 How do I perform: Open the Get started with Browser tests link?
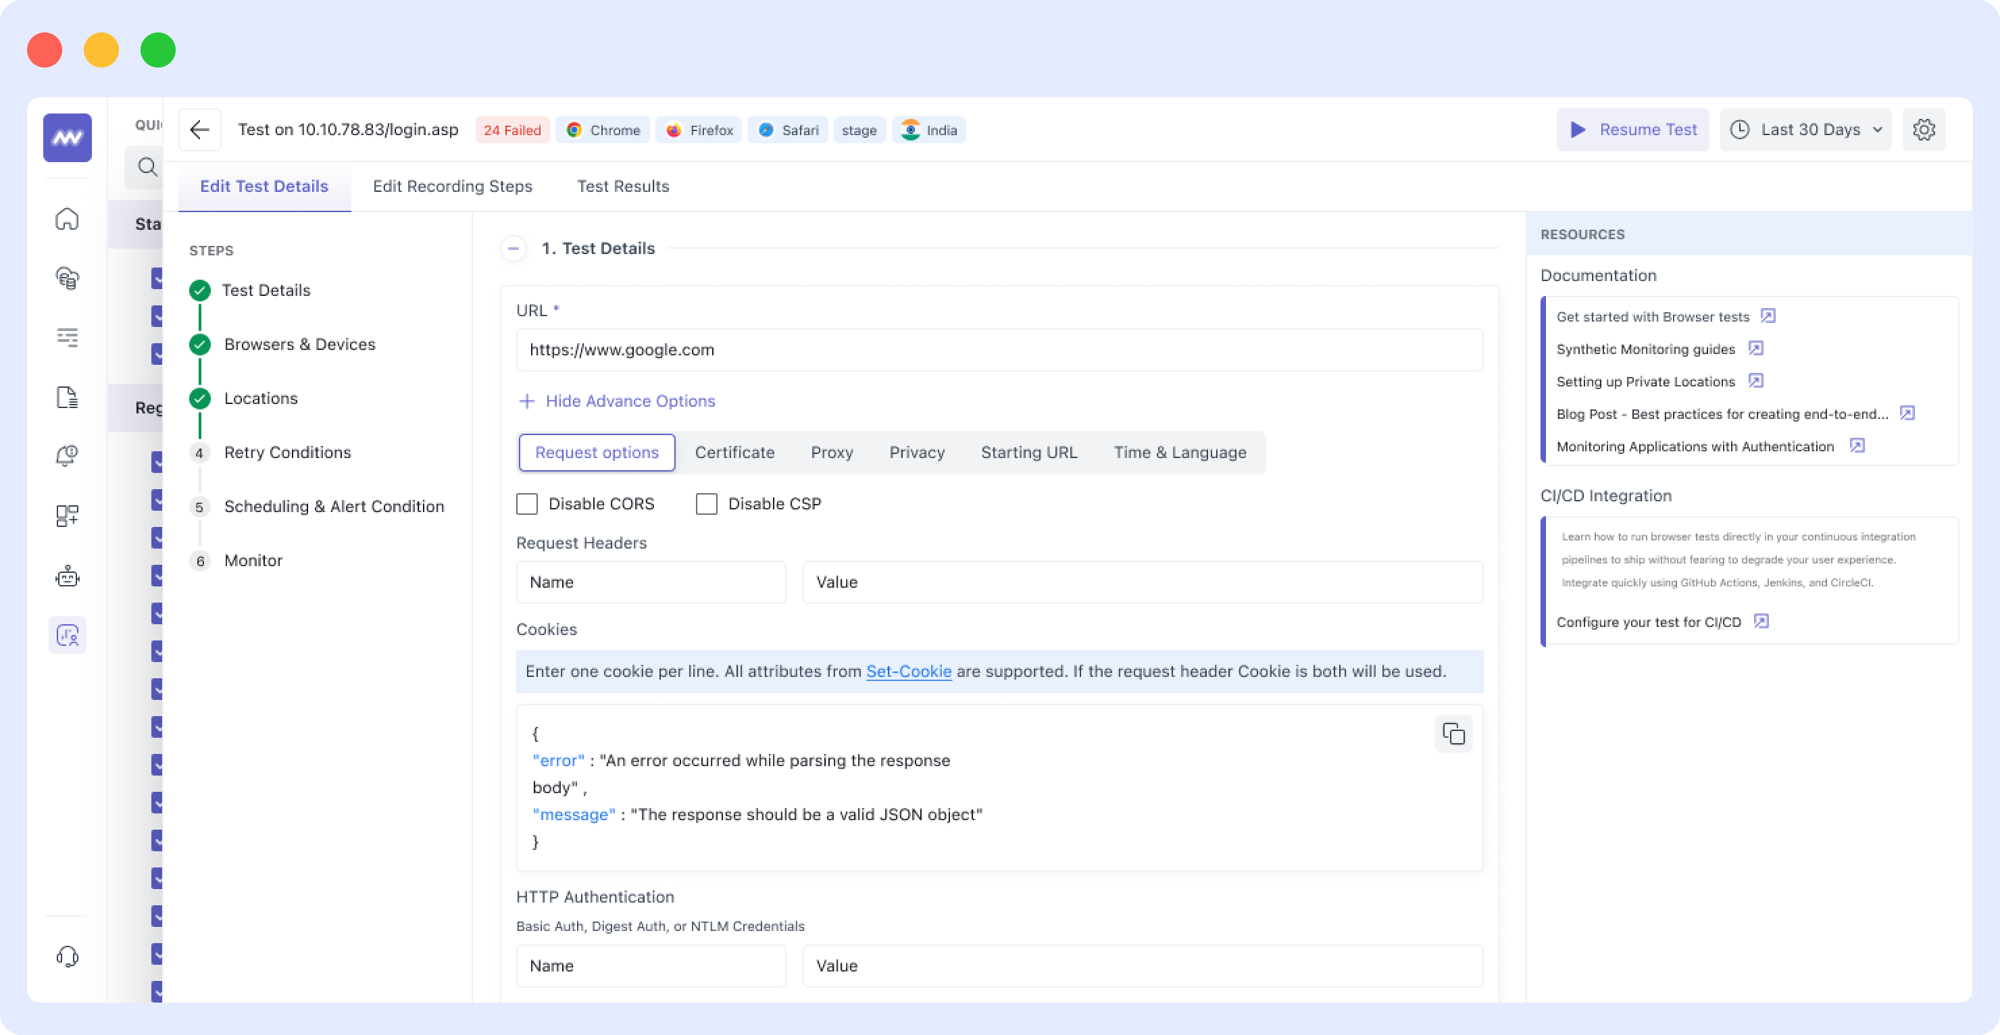click(1652, 317)
